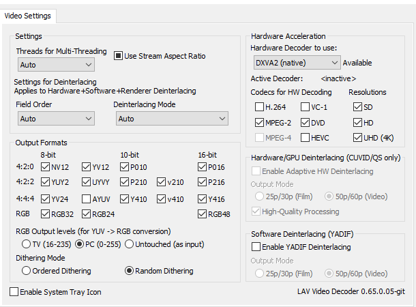Toggle Use Stream Aspect Ratio checkbox
The height and width of the screenshot is (307, 416).
pos(118,56)
